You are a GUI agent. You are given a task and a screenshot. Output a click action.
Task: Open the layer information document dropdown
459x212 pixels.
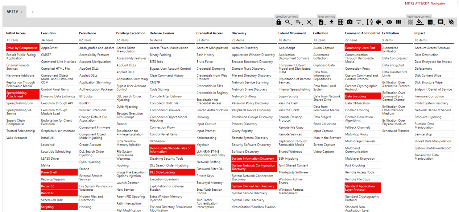[321, 22]
